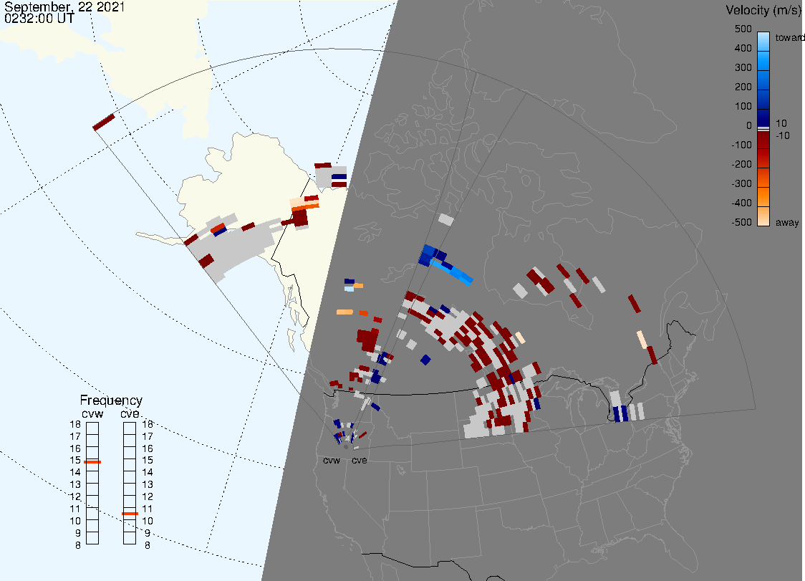Screen dimensions: 805x581
Task: Select "15" on the cvw frequency scale
Action: point(75,460)
